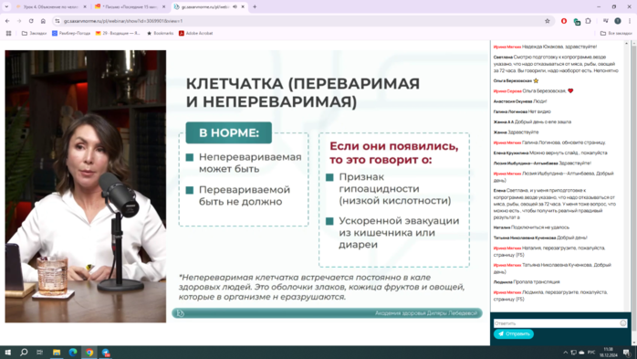Image resolution: width=637 pixels, height=359 pixels.
Task: Open the Chrome three-dot menu
Action: click(x=630, y=21)
